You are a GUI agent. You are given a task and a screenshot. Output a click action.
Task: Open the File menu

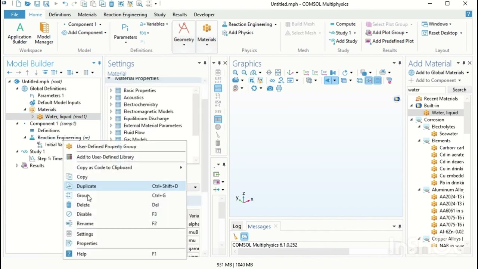[x=15, y=15]
